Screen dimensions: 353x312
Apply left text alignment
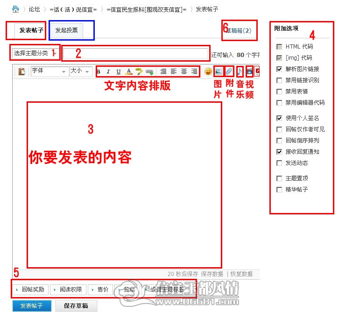pyautogui.click(x=174, y=71)
